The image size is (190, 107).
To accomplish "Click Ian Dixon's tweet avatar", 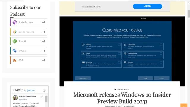I will [15, 98].
